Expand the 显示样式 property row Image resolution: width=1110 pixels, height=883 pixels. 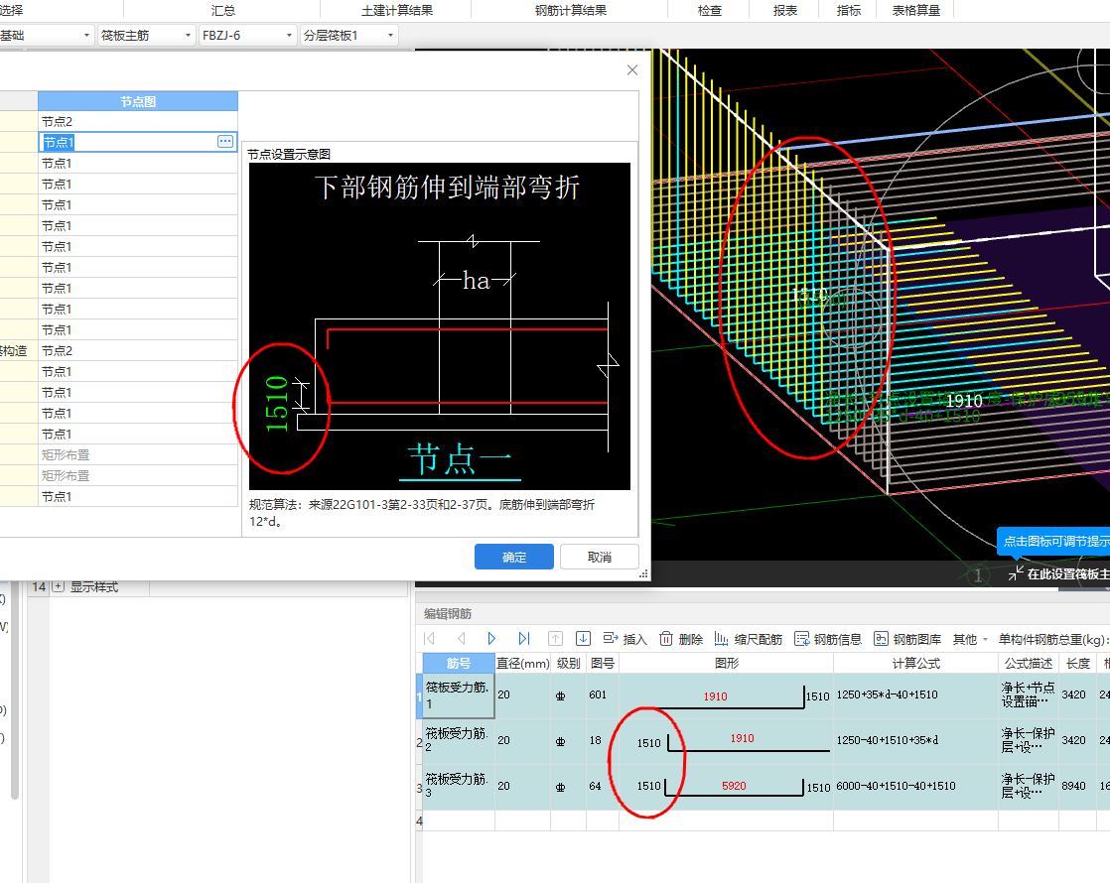[59, 587]
